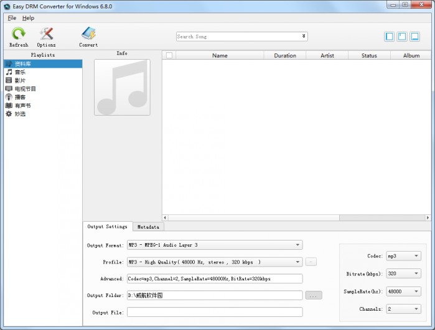Sort by the Artist column header
Screen dimensions: 435x330
327,55
